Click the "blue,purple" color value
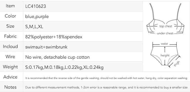The height and width of the screenshot is (92, 190). point(37,17)
